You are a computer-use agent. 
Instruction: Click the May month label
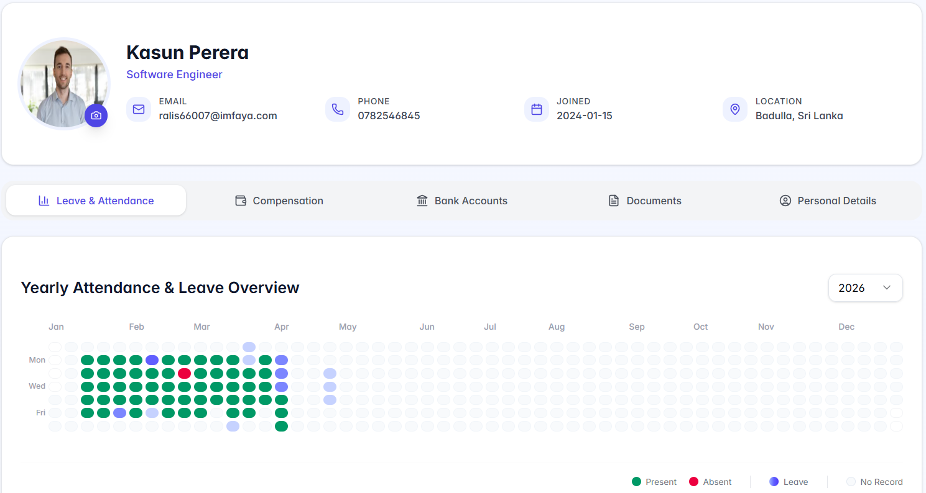tap(348, 327)
